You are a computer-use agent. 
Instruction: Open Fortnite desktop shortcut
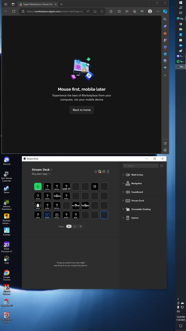[x=7, y=231]
